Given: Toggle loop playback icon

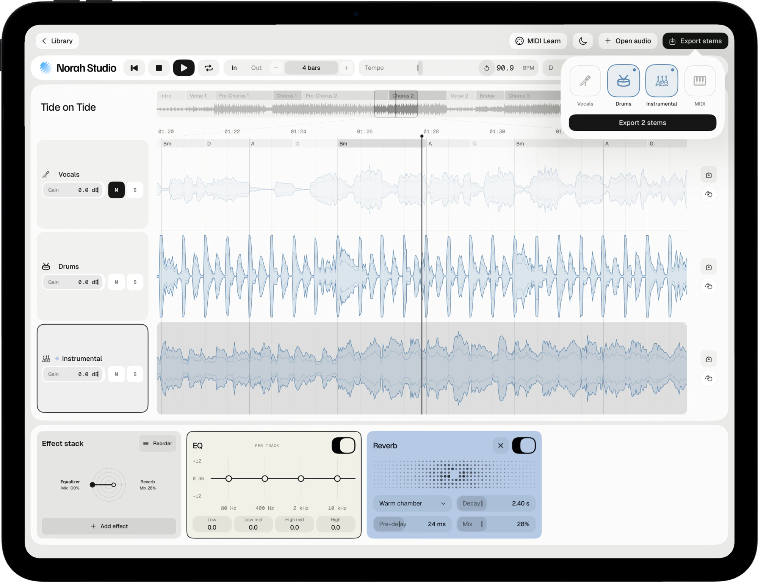Looking at the screenshot, I should point(209,68).
